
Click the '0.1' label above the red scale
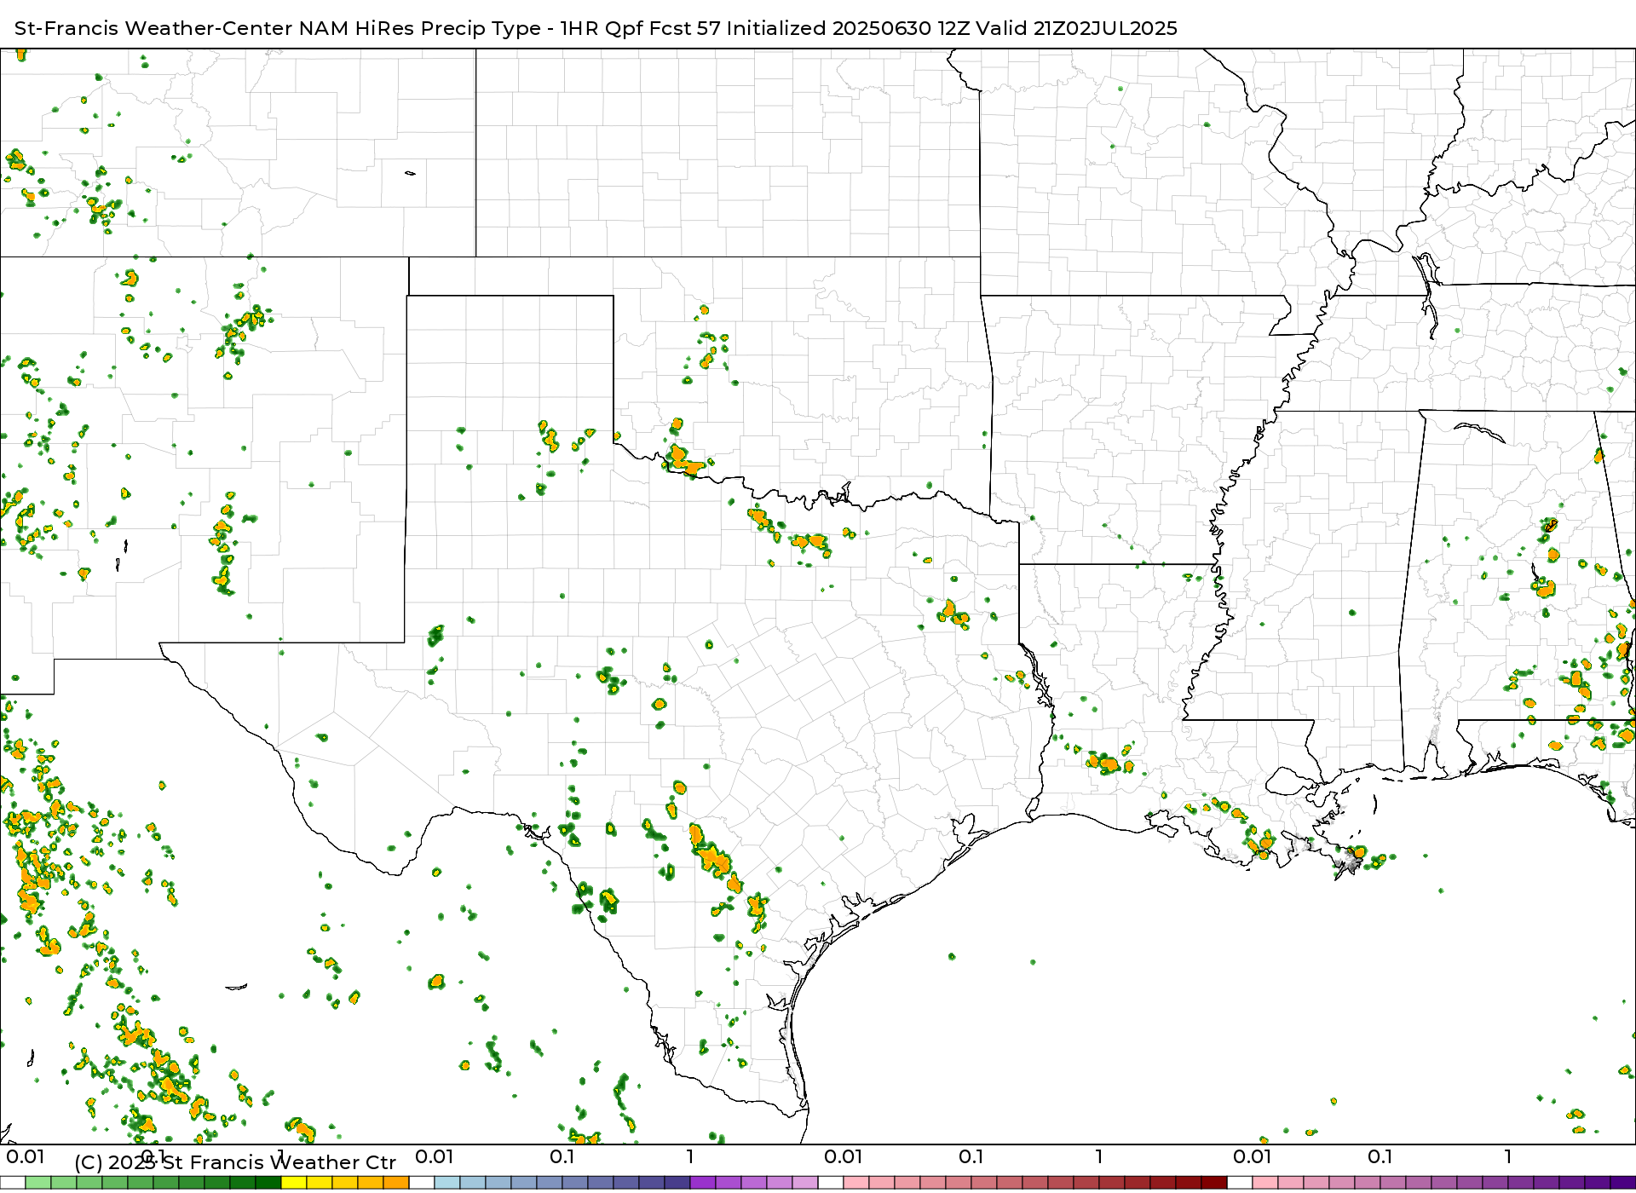click(971, 1156)
